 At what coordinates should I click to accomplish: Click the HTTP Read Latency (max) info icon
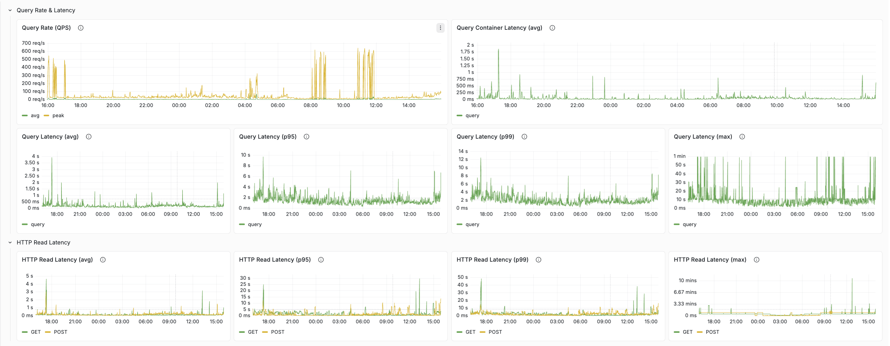coord(756,259)
